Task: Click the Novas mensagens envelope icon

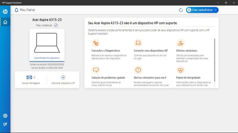Action: [29, 77]
